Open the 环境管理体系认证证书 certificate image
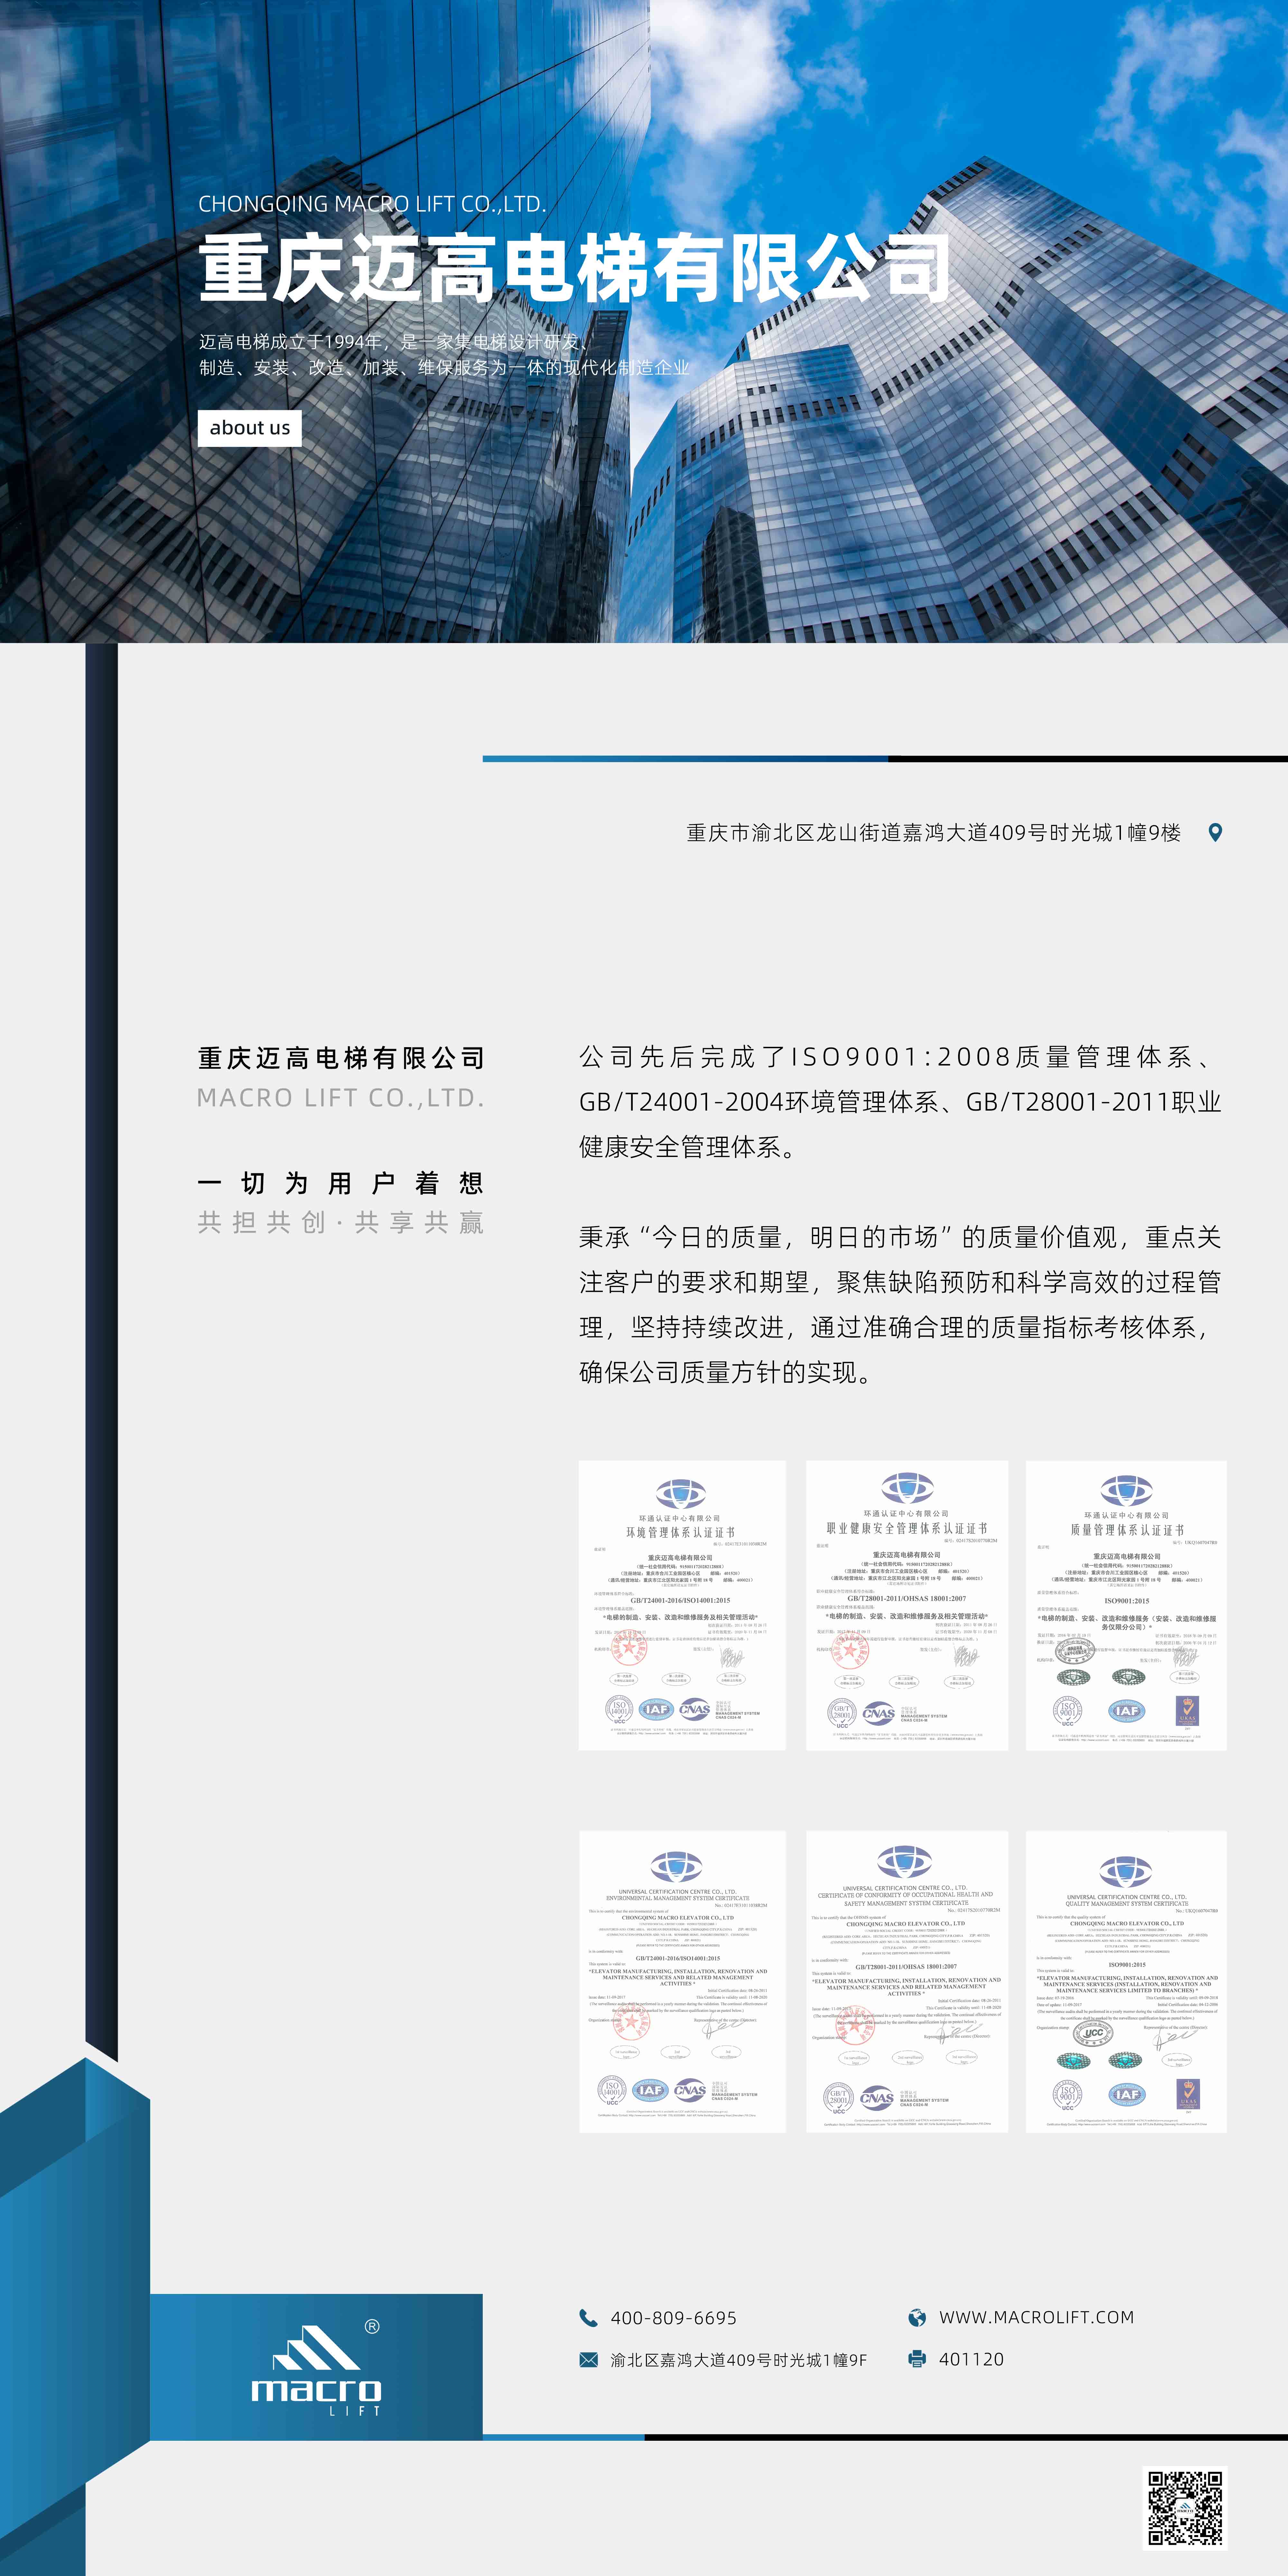The width and height of the screenshot is (1288, 2576). coord(683,1605)
